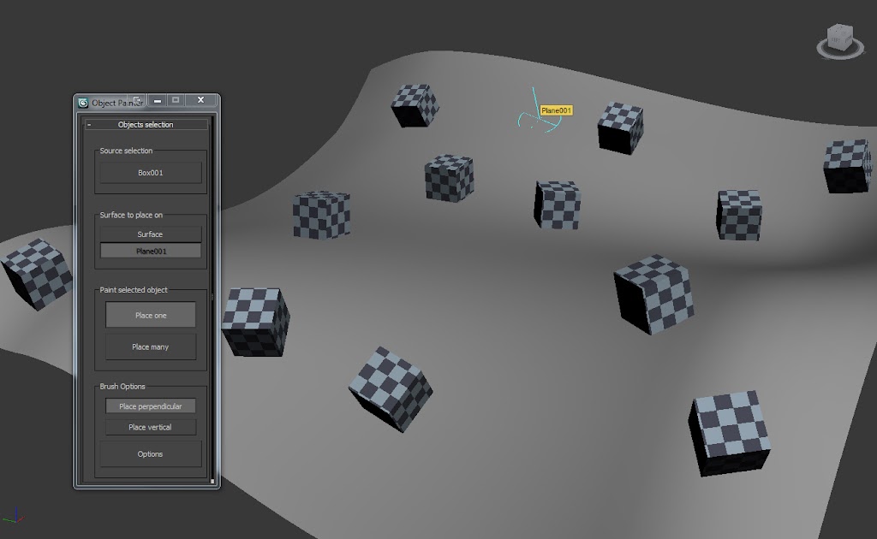Screen dimensions: 877x539
Task: Enable Place vertical brush option
Action: point(151,427)
